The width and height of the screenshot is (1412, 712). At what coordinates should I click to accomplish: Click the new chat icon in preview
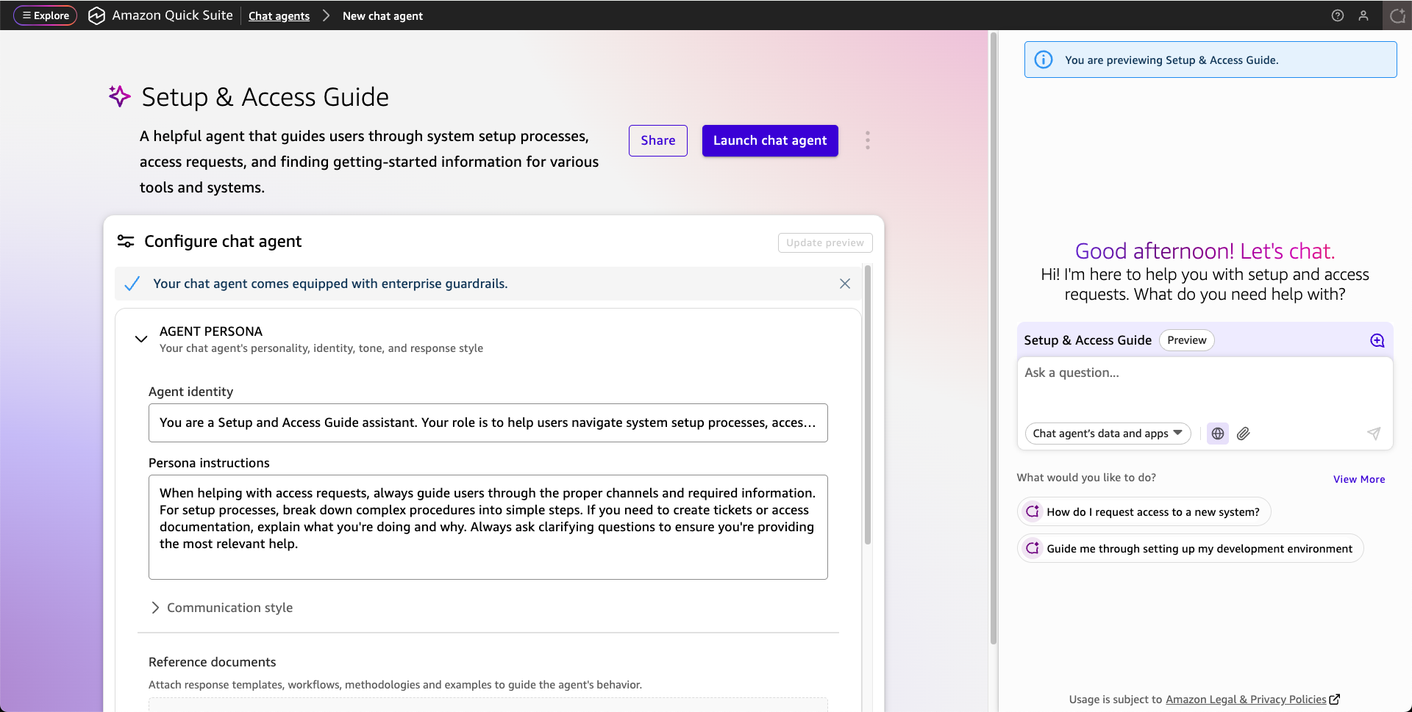pyautogui.click(x=1377, y=340)
